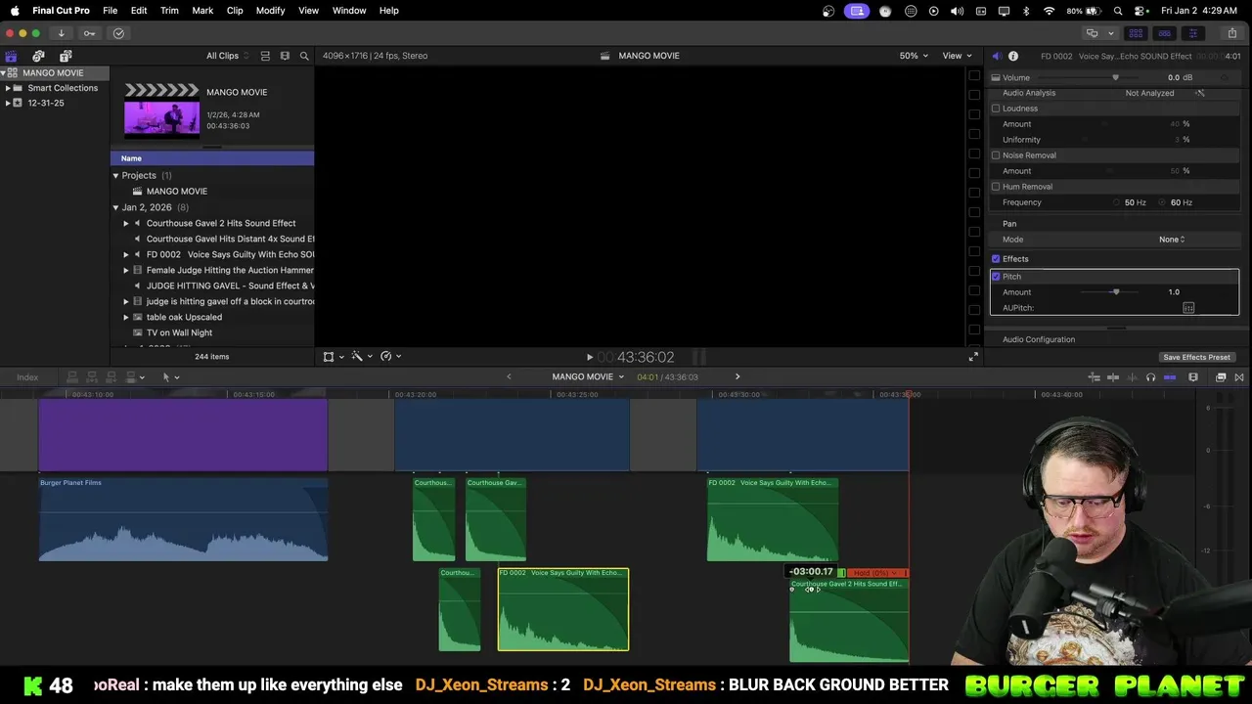Open the All Clips filter dropdown
Viewport: 1252px width, 704px height.
[x=227, y=56]
